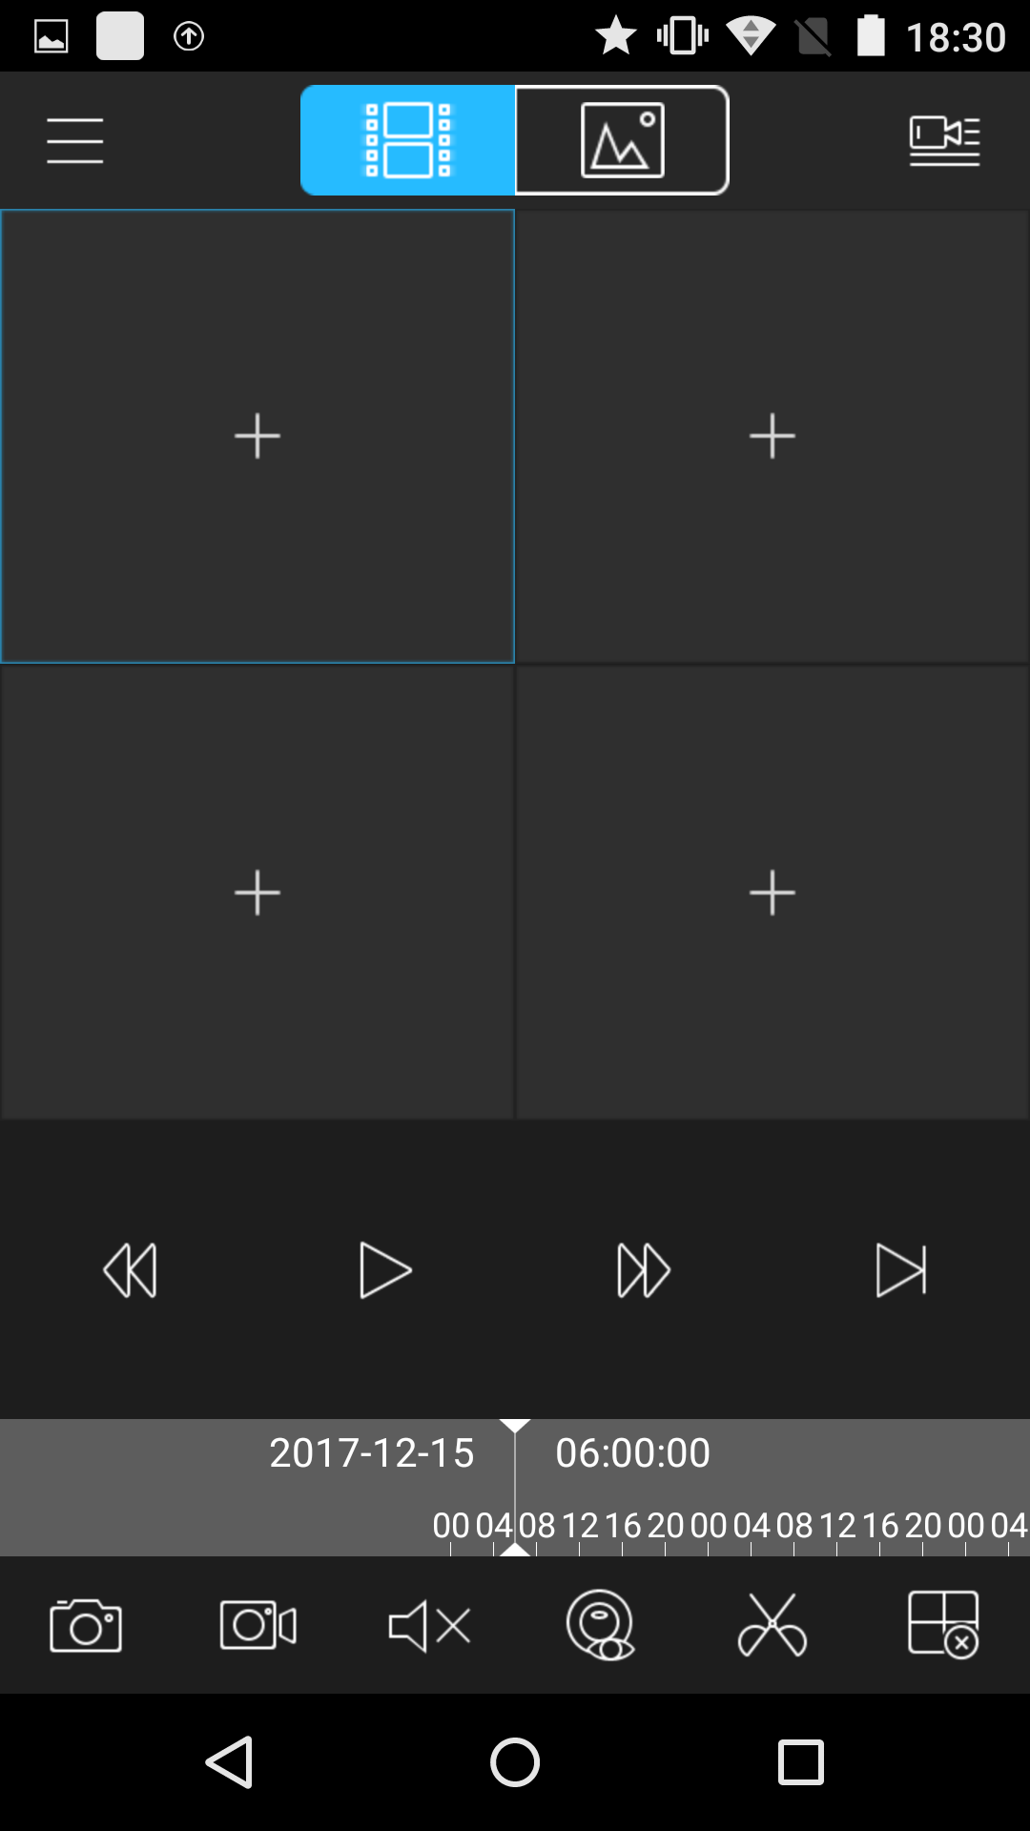
Task: Switch to video playback tab
Action: click(x=408, y=140)
